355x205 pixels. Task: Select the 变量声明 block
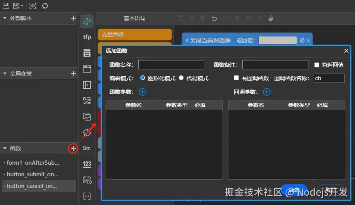point(135,34)
